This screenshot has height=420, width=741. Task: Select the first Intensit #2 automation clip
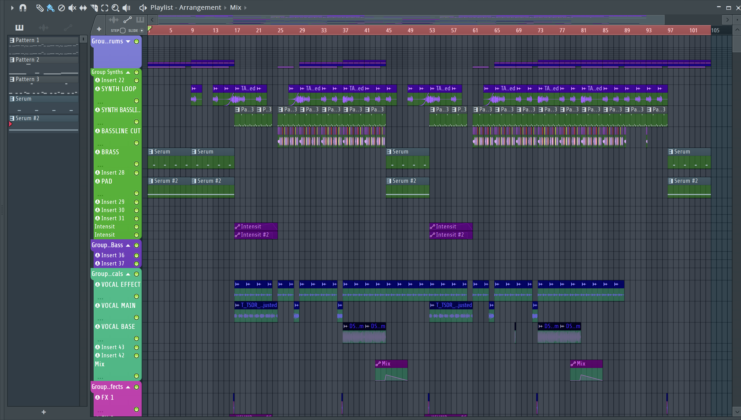(x=256, y=235)
